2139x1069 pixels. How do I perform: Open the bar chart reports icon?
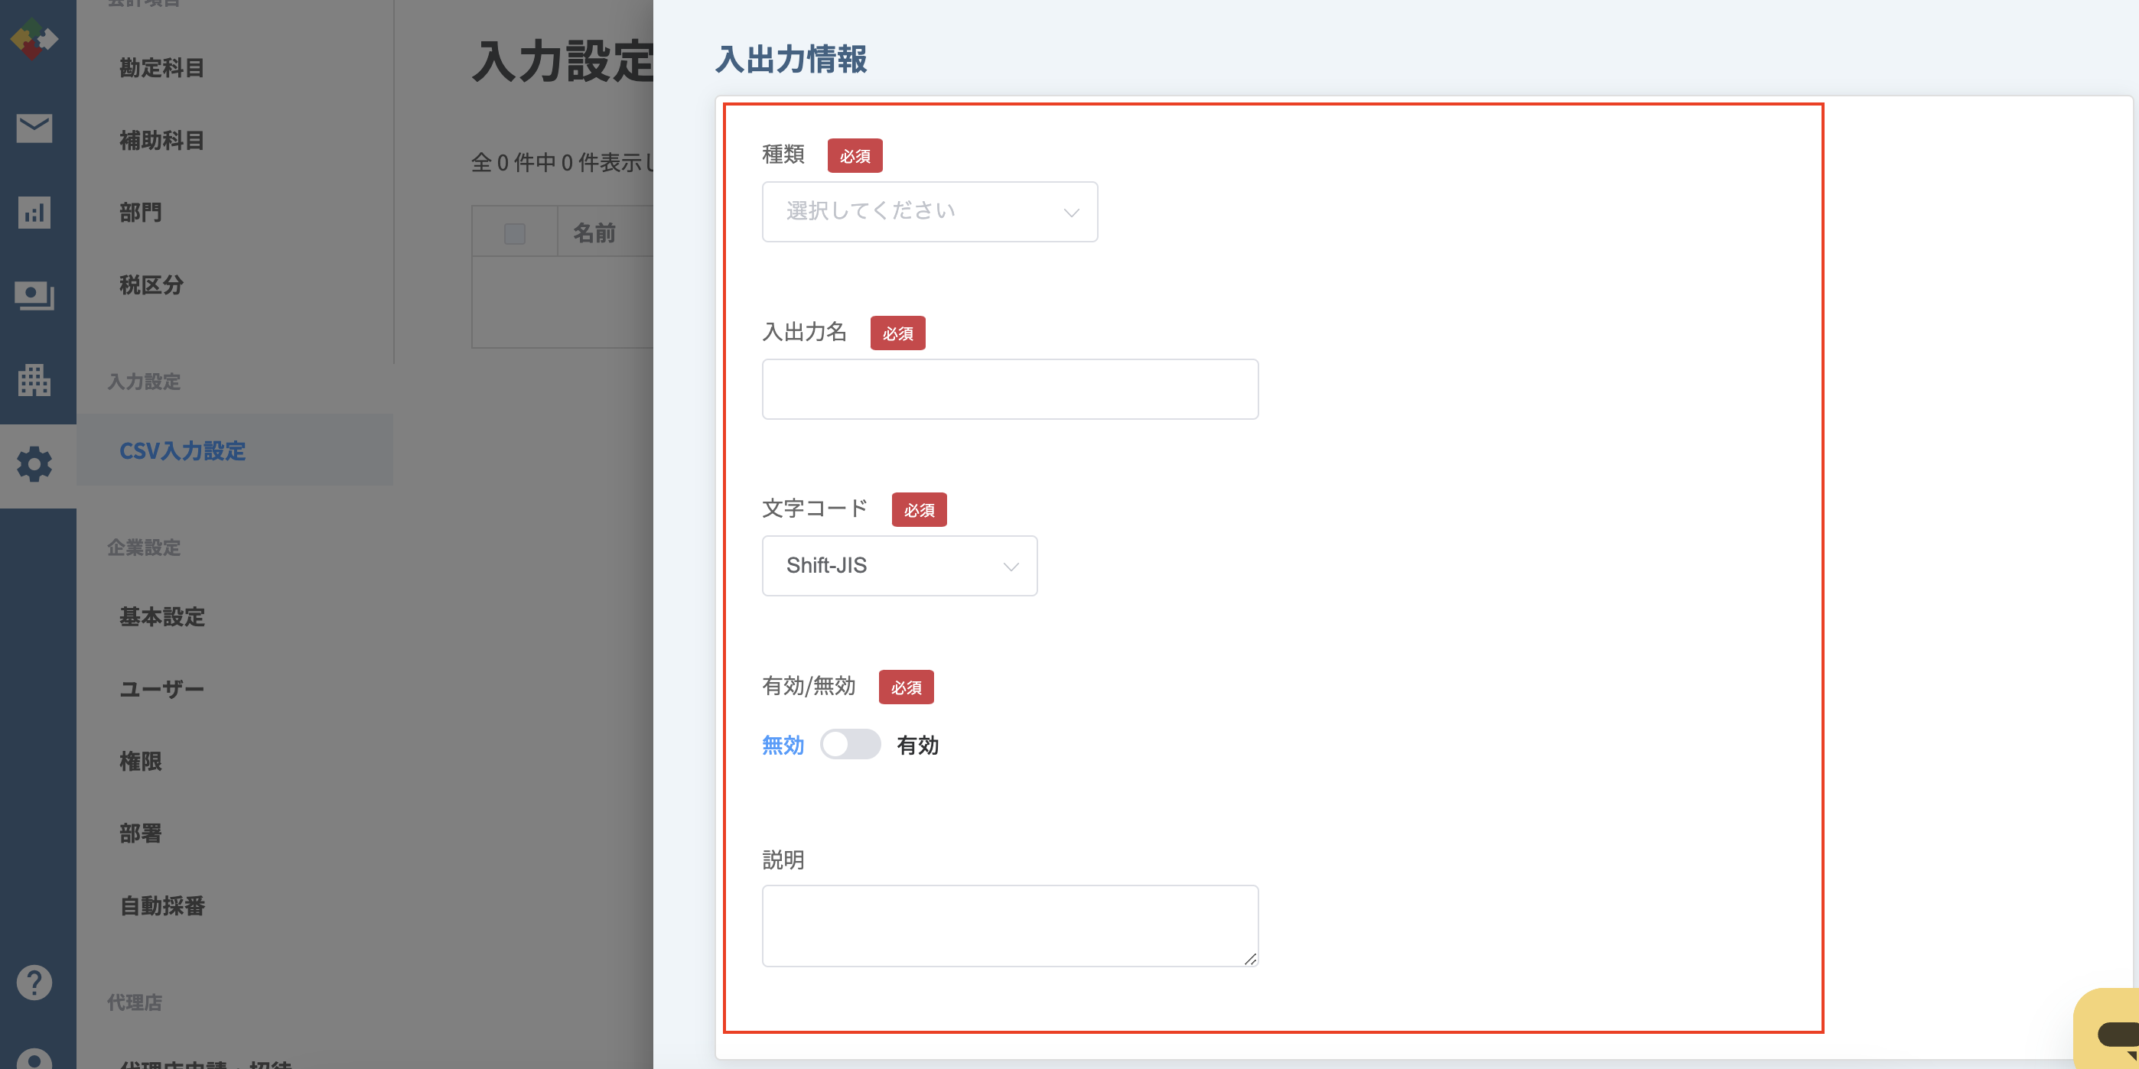[34, 213]
